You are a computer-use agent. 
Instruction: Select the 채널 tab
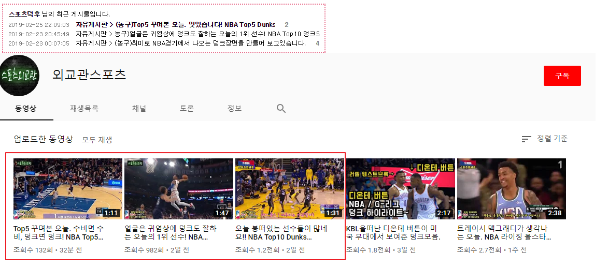point(139,109)
